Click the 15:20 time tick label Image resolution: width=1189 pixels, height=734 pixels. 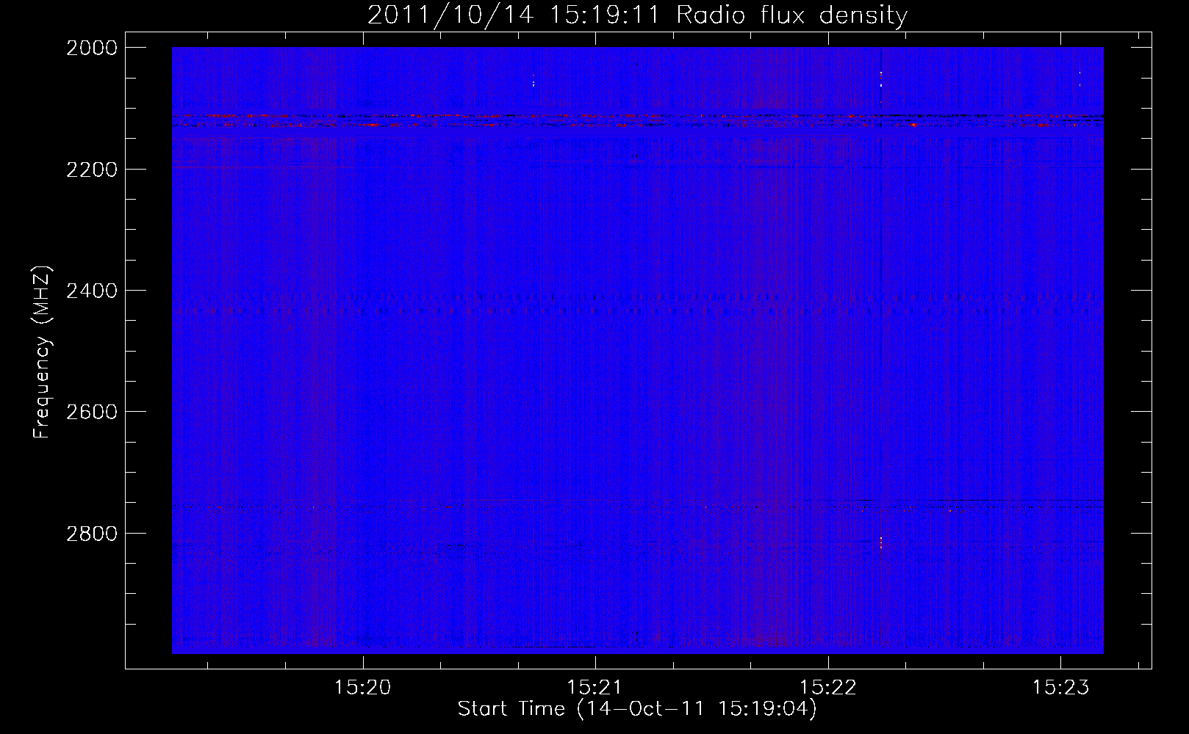pyautogui.click(x=362, y=687)
